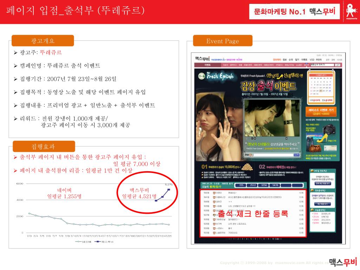Click the 검색 search button
Viewport: 360px width, 270px height.
click(337, 65)
